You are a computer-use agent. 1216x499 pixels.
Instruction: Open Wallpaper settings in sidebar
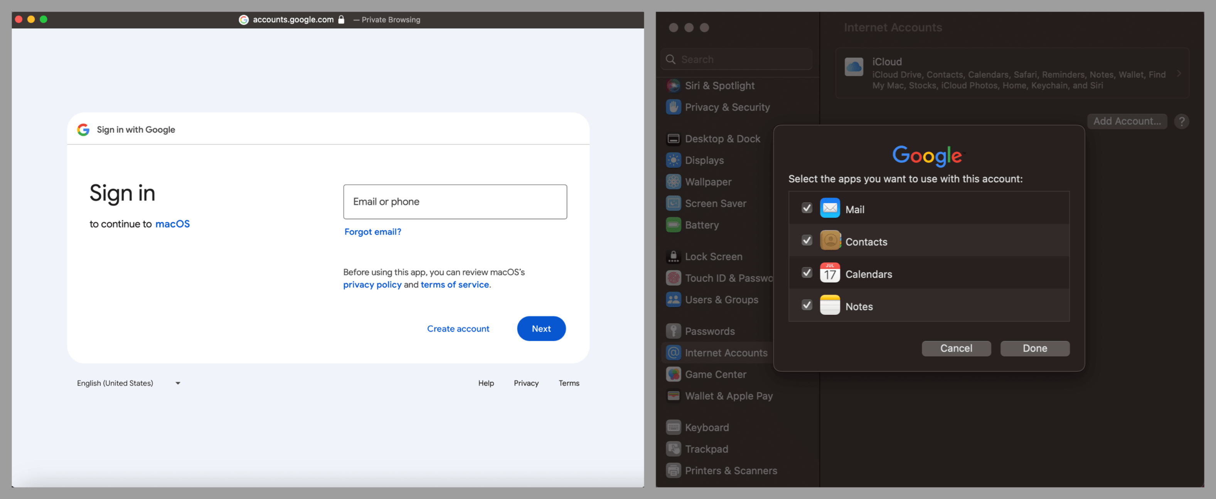click(x=708, y=182)
